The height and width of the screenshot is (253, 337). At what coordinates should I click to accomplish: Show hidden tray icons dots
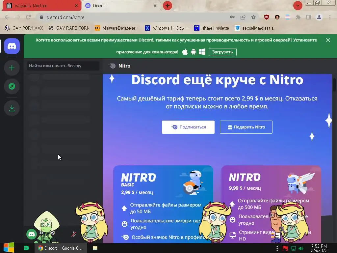click(277, 249)
